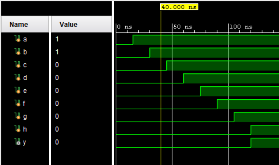Select the yellow 40.000 ns cursor label
The image size is (279, 165).
179,7
